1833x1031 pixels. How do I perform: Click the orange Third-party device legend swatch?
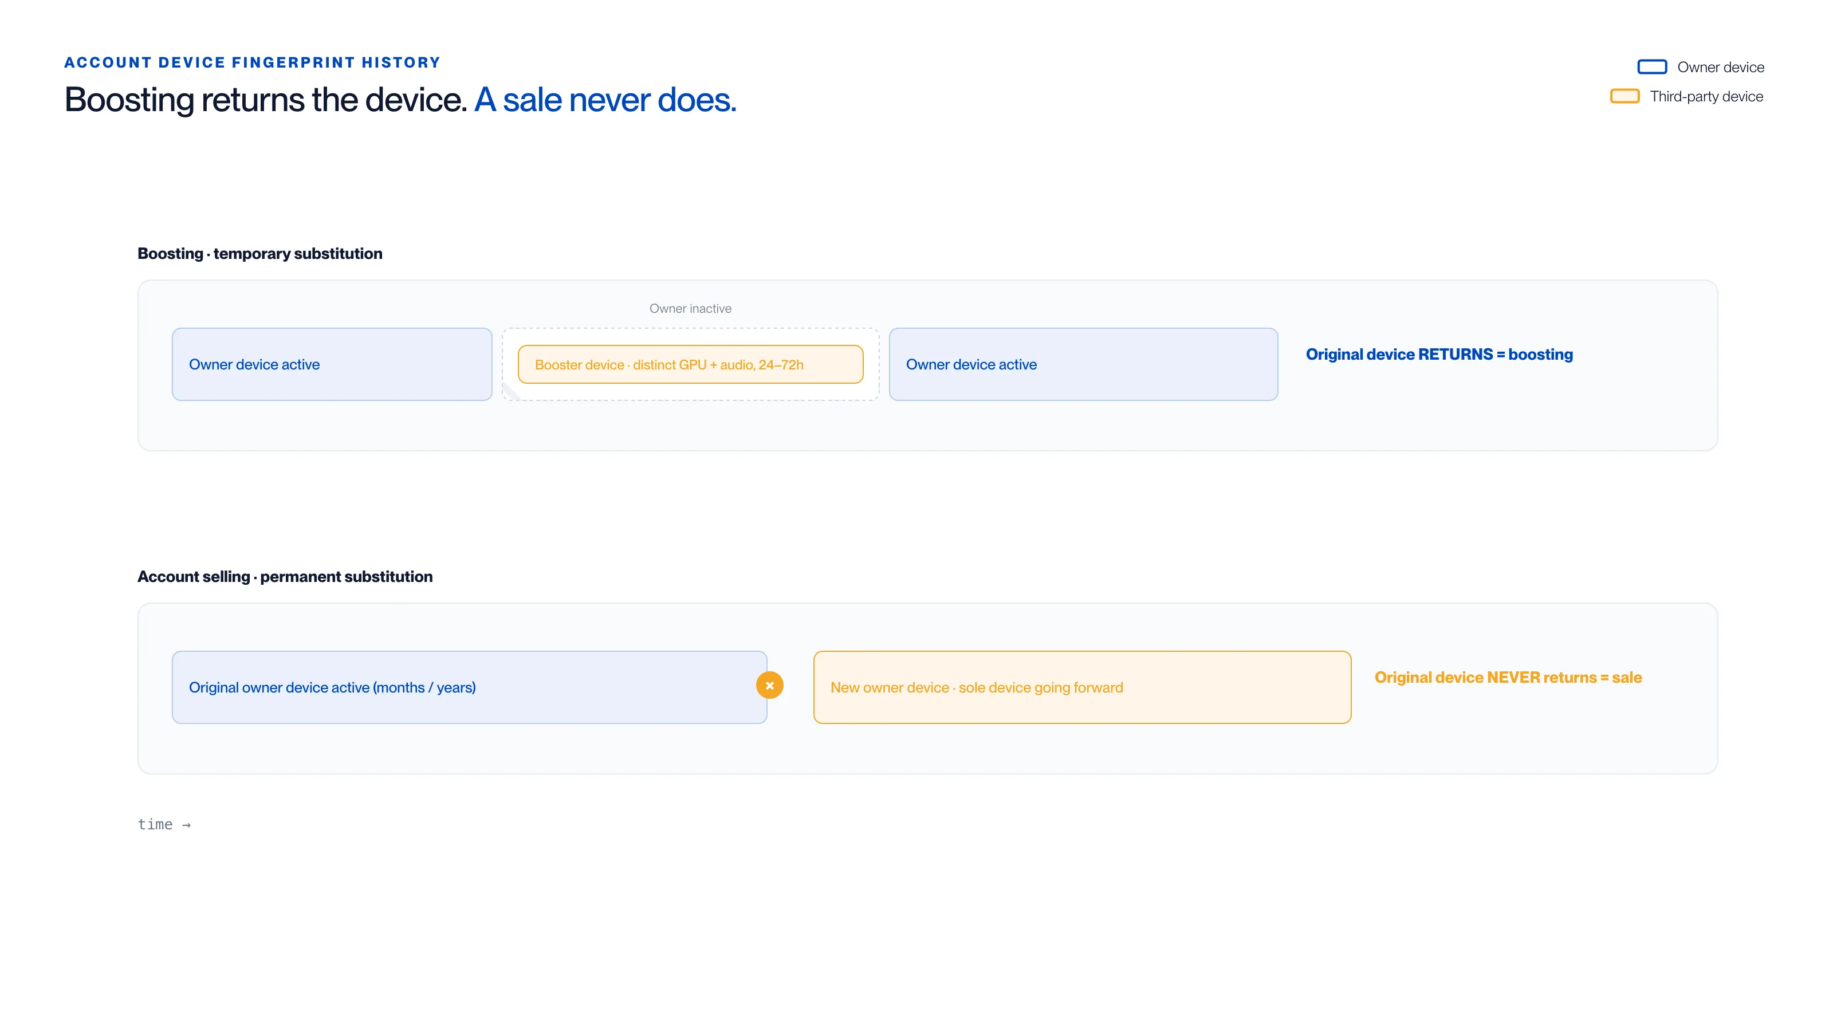point(1624,96)
